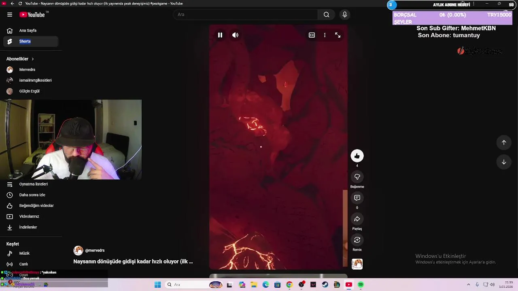Expand the Abonelikler section
This screenshot has height=291, width=518.
click(20, 59)
